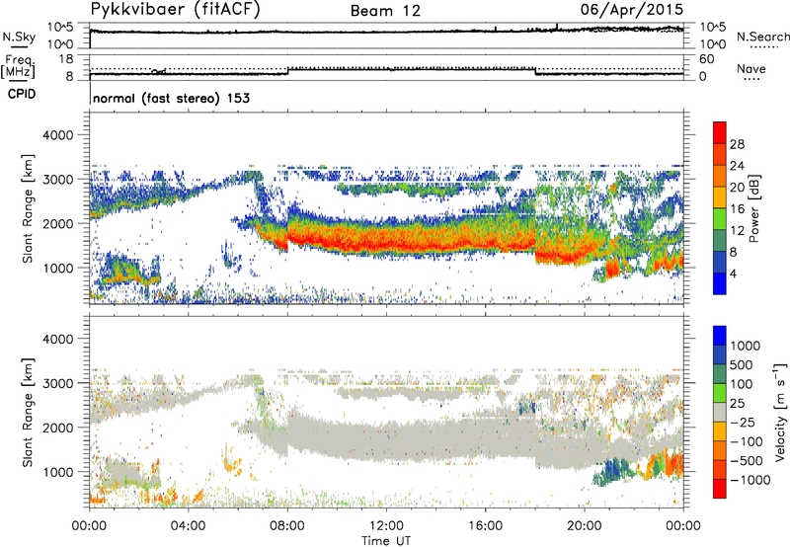Click the 'Pykkvibaer (fitACF)' radar title
This screenshot has width=790, height=547.
click(x=176, y=10)
